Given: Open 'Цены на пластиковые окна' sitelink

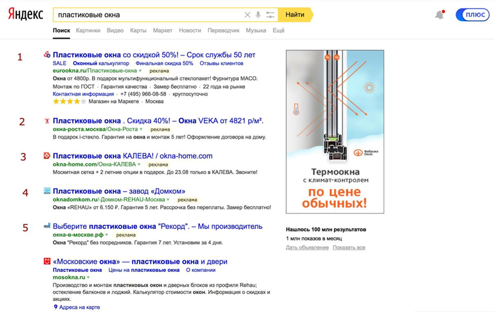Looking at the screenshot, I should click(144, 270).
